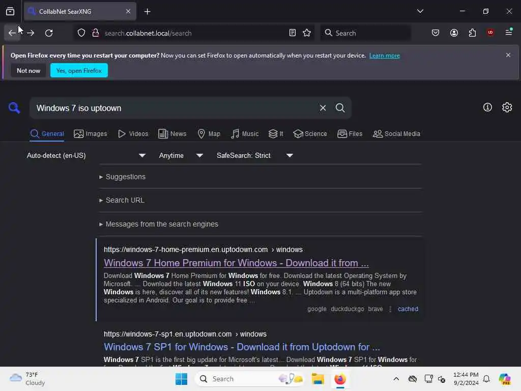Screen dimensions: 521x391
Task: Open the Firefox account icon
Action: pyautogui.click(x=454, y=33)
